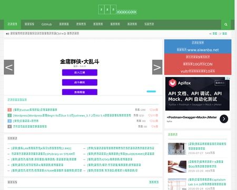The image size is (237, 190).
Task: Select the navbar item right of GitHub
Action: coord(64,24)
